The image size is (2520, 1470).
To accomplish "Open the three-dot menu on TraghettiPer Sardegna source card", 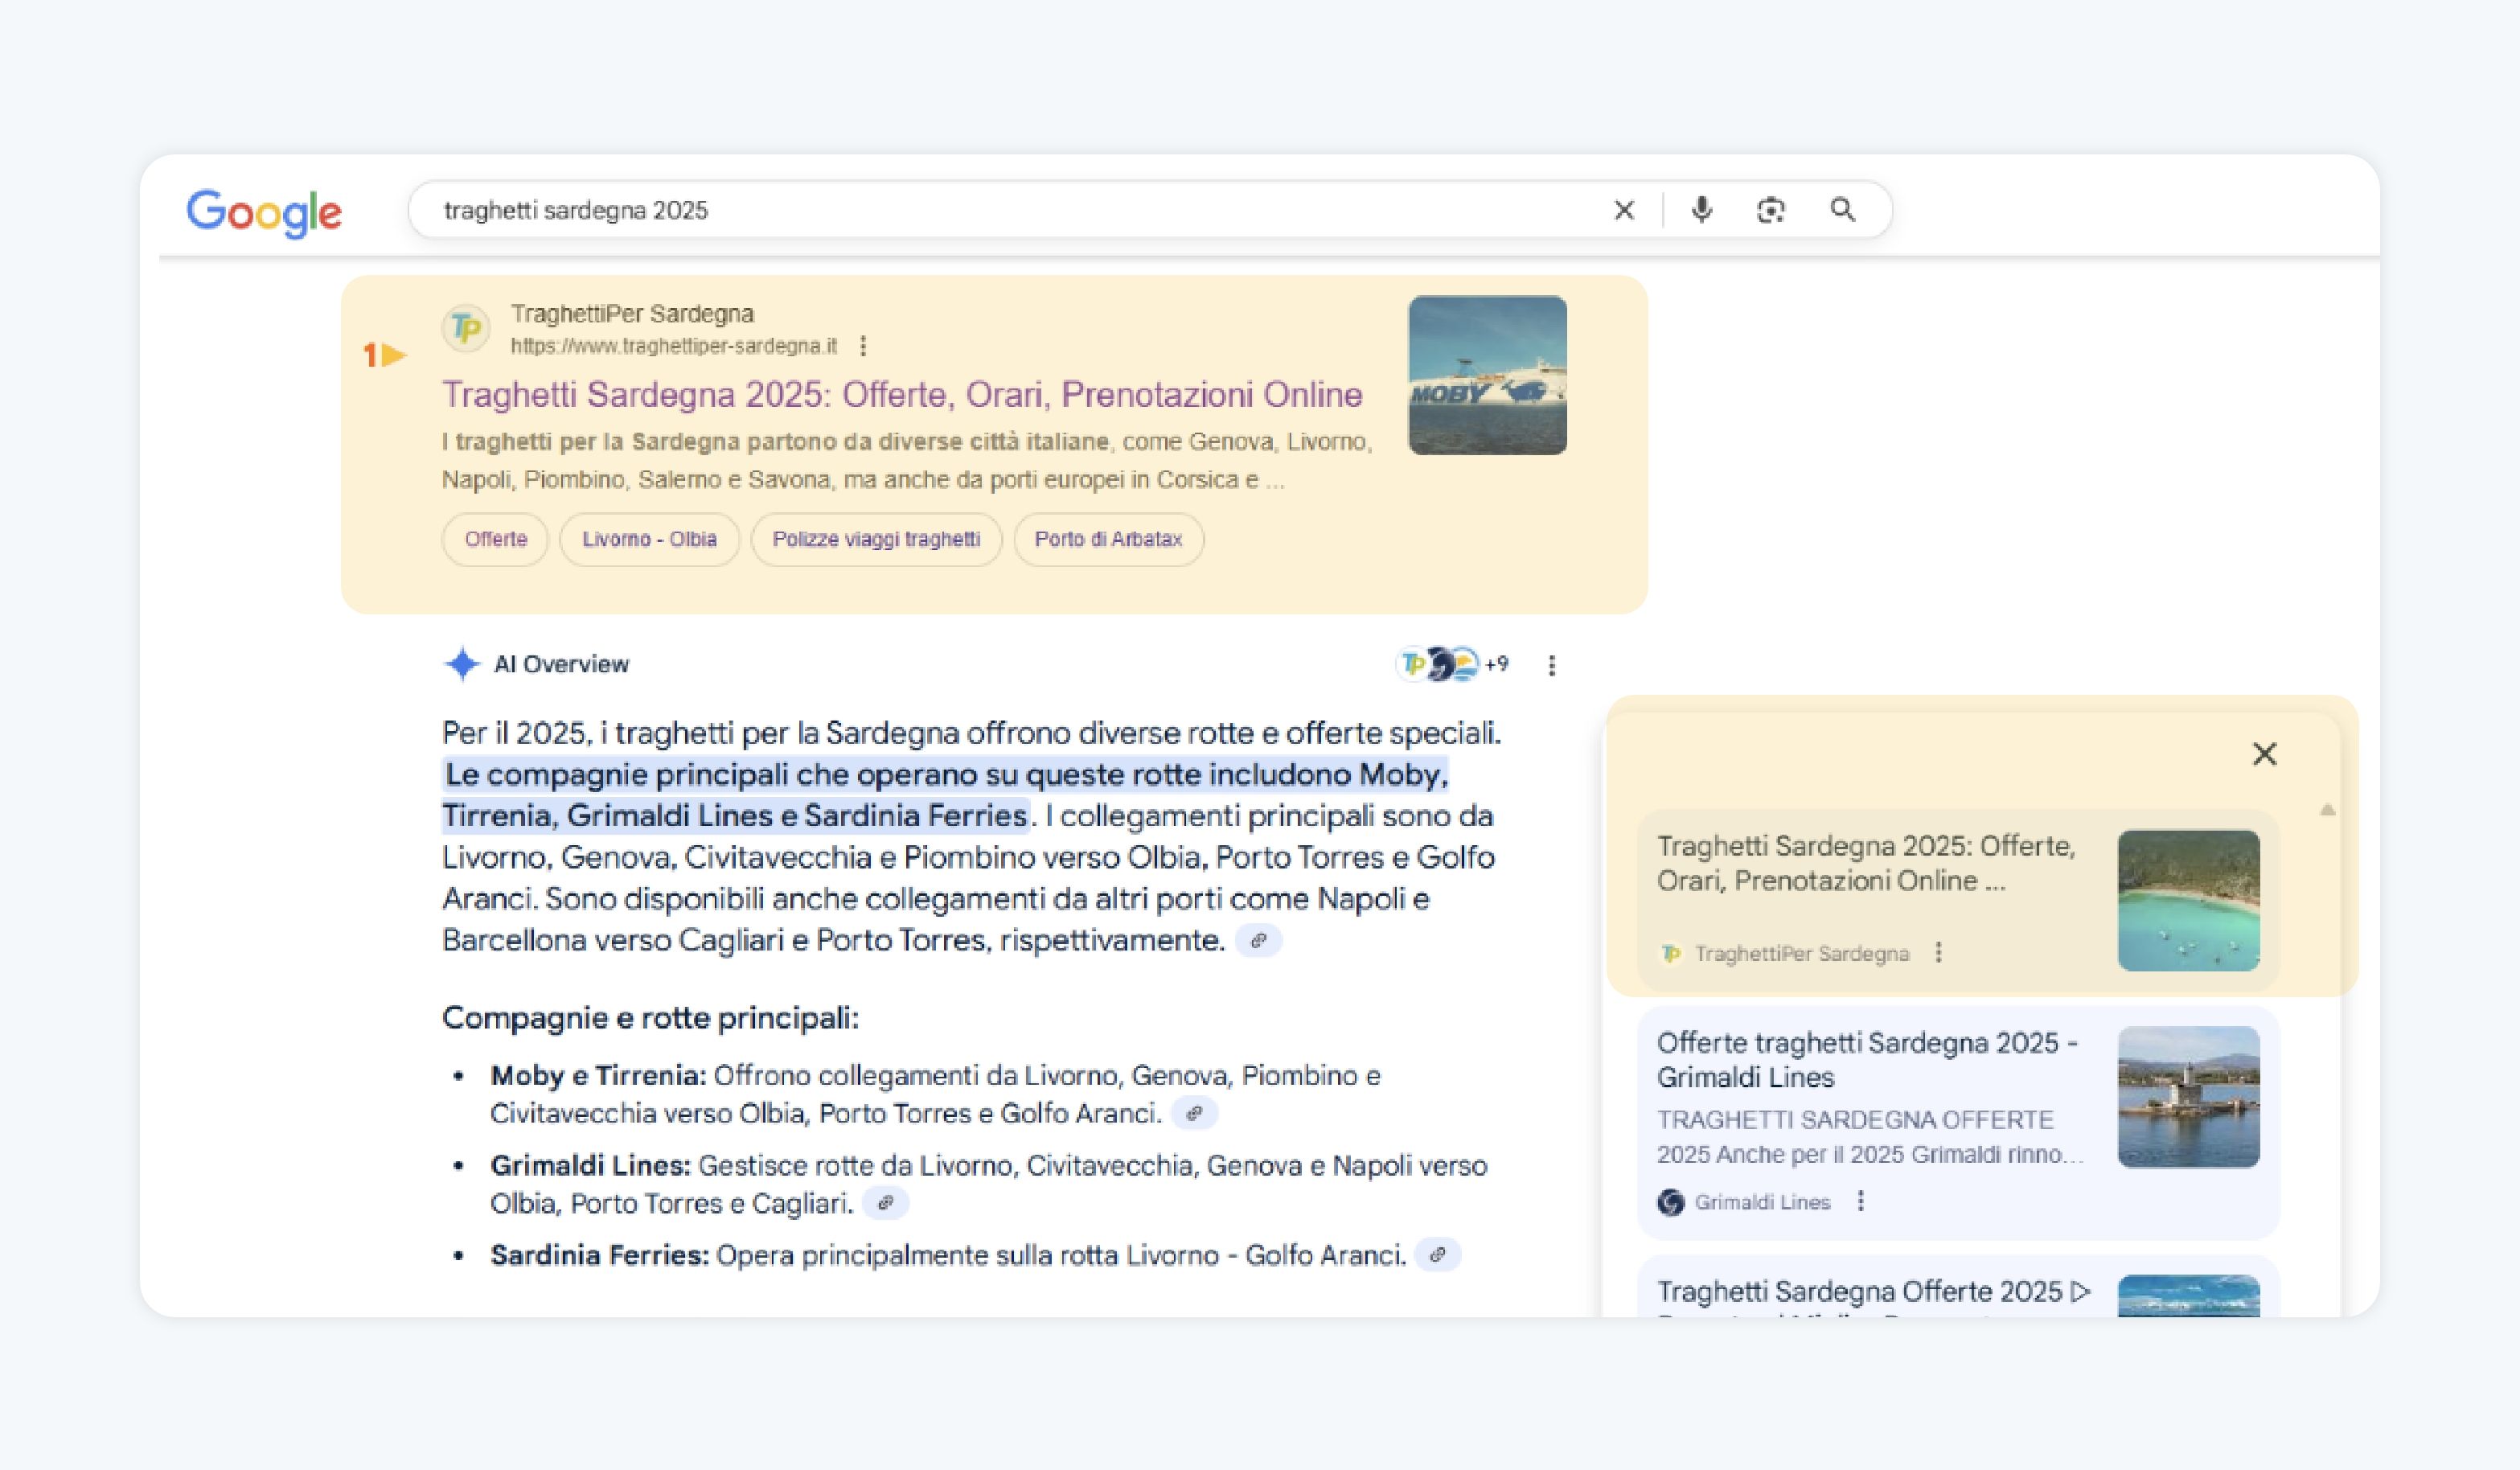I will (1939, 952).
